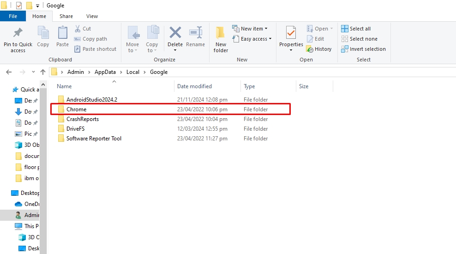Open the Move to dropdown
Screen dimensions: 456x254
(x=132, y=40)
